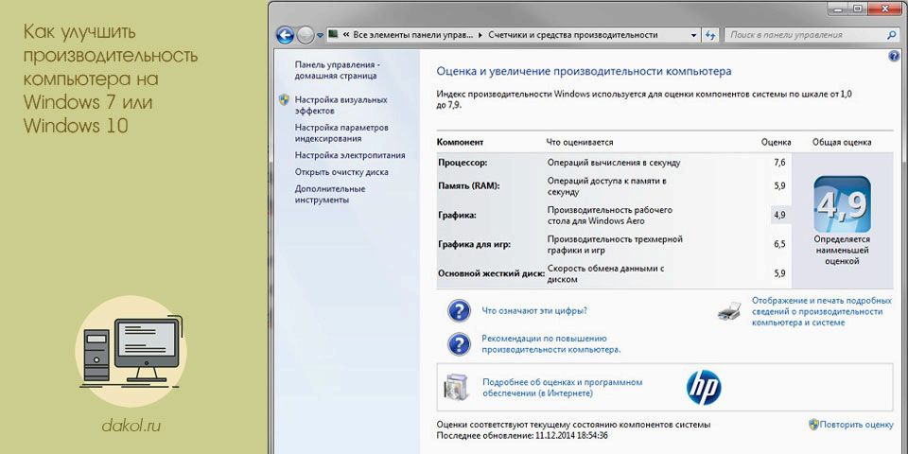908x454 pixels.
Task: Expand breadcrumb arrow after Все элементы панели
Action: click(x=480, y=35)
